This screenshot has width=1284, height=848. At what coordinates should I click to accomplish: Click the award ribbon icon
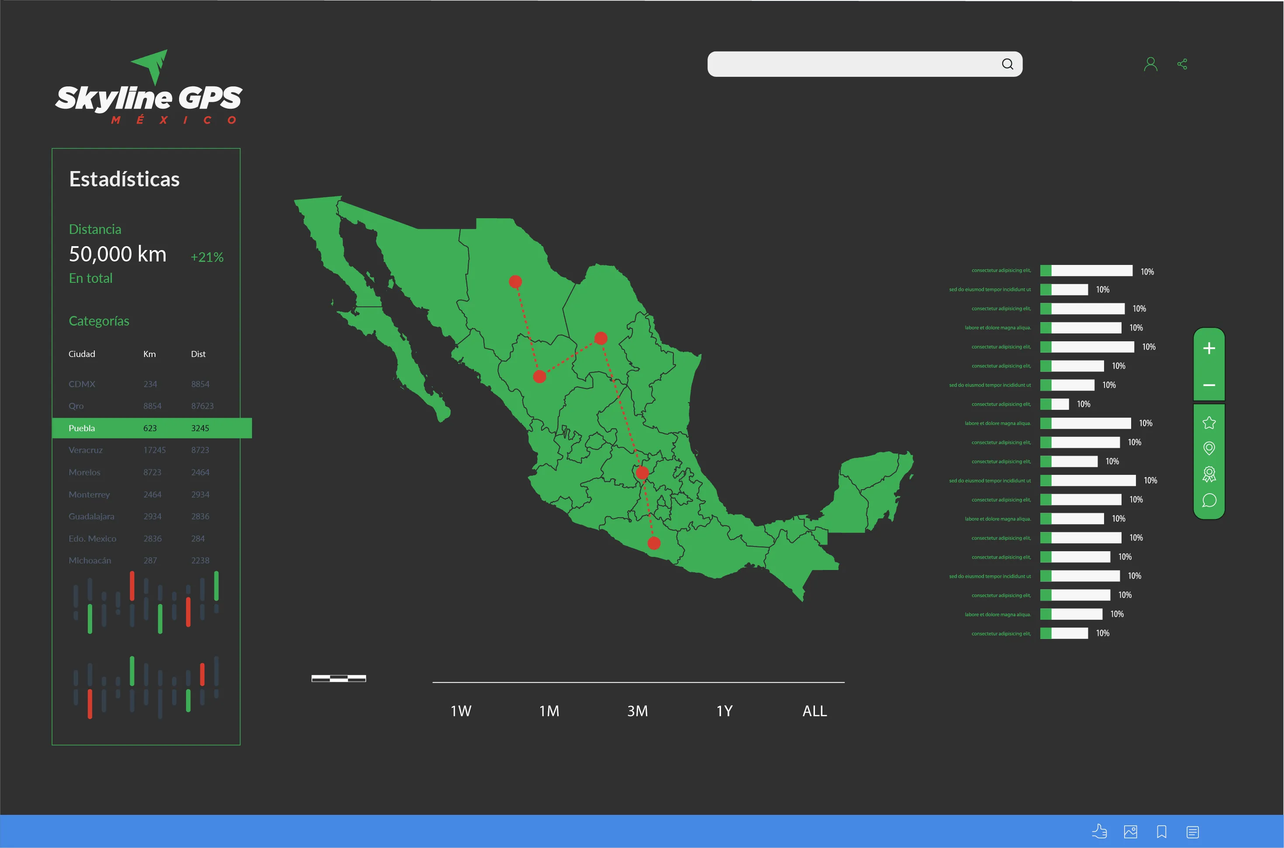tap(1209, 474)
